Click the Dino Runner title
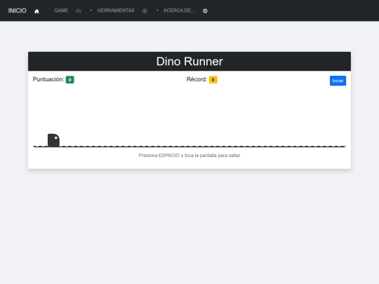 coord(189,61)
